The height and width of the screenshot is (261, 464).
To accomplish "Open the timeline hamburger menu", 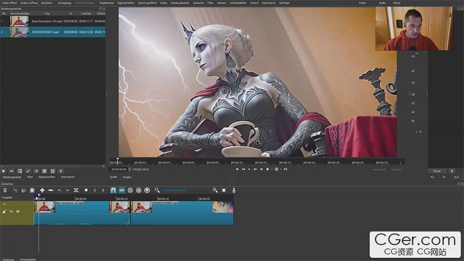I will 5,190.
